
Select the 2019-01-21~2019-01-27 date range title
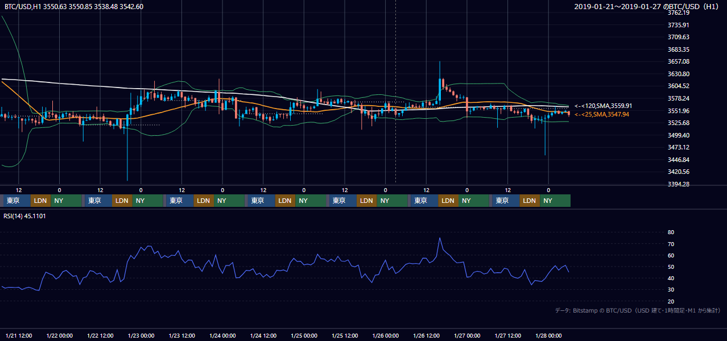pos(647,7)
